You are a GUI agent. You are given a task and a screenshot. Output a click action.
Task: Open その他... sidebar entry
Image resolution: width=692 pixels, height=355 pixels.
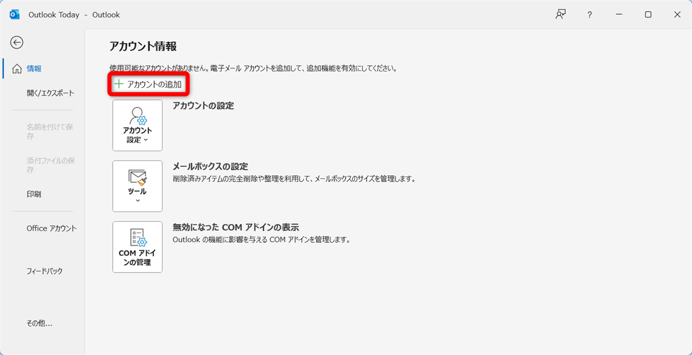point(40,323)
